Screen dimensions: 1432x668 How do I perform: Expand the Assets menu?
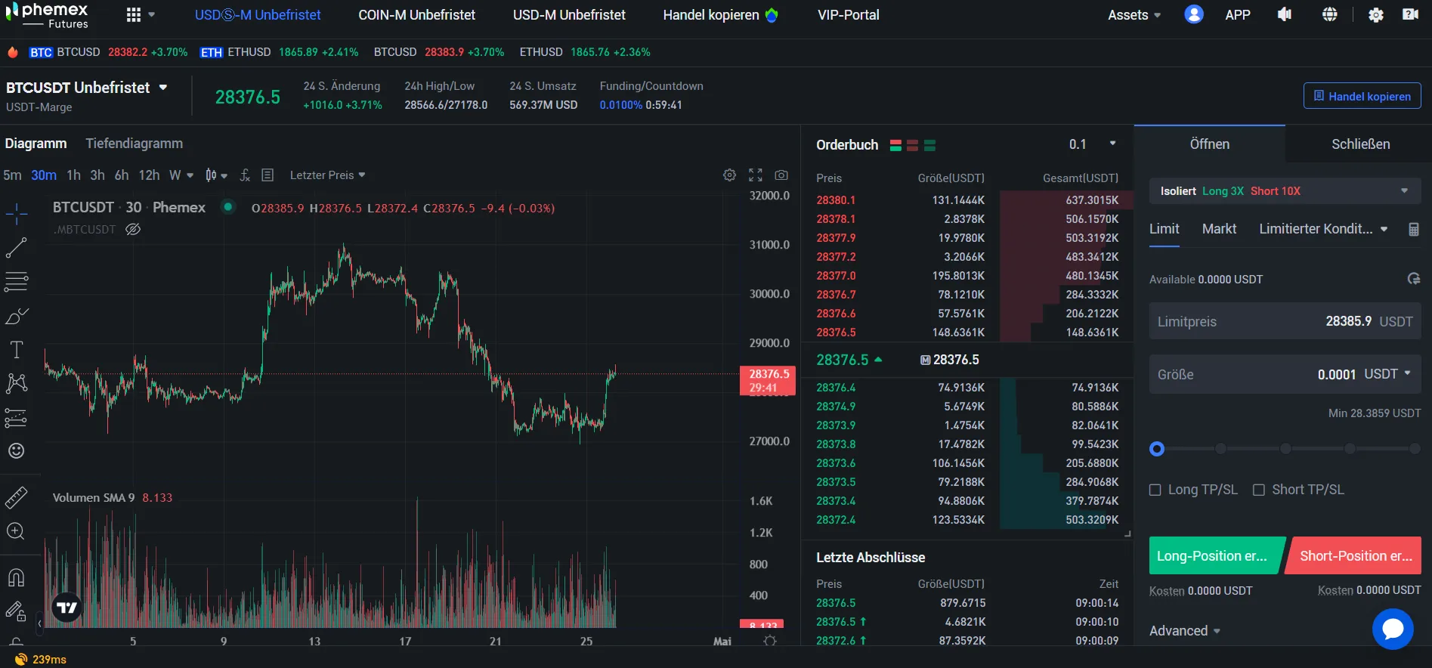pyautogui.click(x=1134, y=14)
